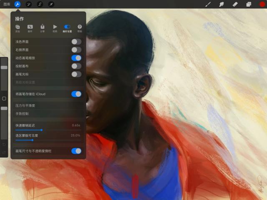267x200 pixels.
Task: Enable the 浅色界面 light interface switch
Action: pyautogui.click(x=76, y=42)
